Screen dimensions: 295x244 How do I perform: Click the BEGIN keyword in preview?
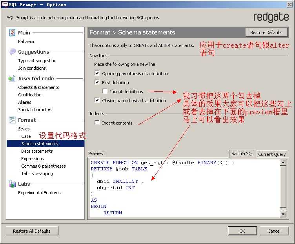[98, 206]
